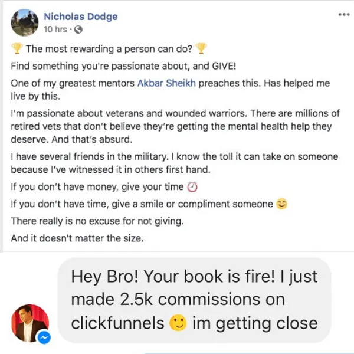Click the clock emoji after 'give your time'
The width and height of the screenshot is (354, 354).
pyautogui.click(x=192, y=187)
